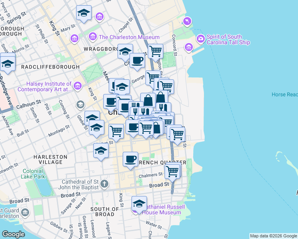Click the 'Map data ©2026 Google' attribution
Image resolution: width=298 pixels, height=239 pixels.
click(274, 236)
